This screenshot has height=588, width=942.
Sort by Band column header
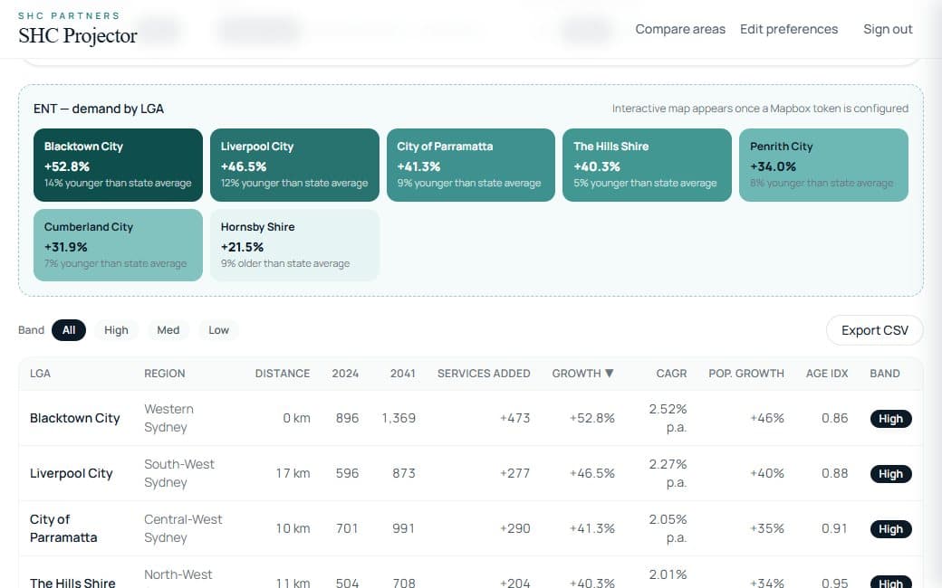pyautogui.click(x=884, y=374)
